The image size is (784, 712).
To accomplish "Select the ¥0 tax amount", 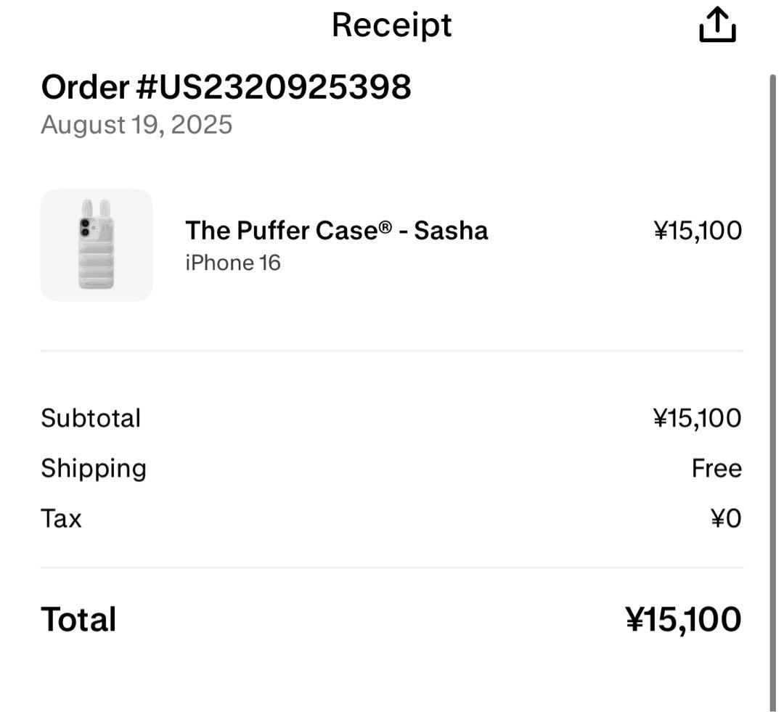I will click(725, 518).
